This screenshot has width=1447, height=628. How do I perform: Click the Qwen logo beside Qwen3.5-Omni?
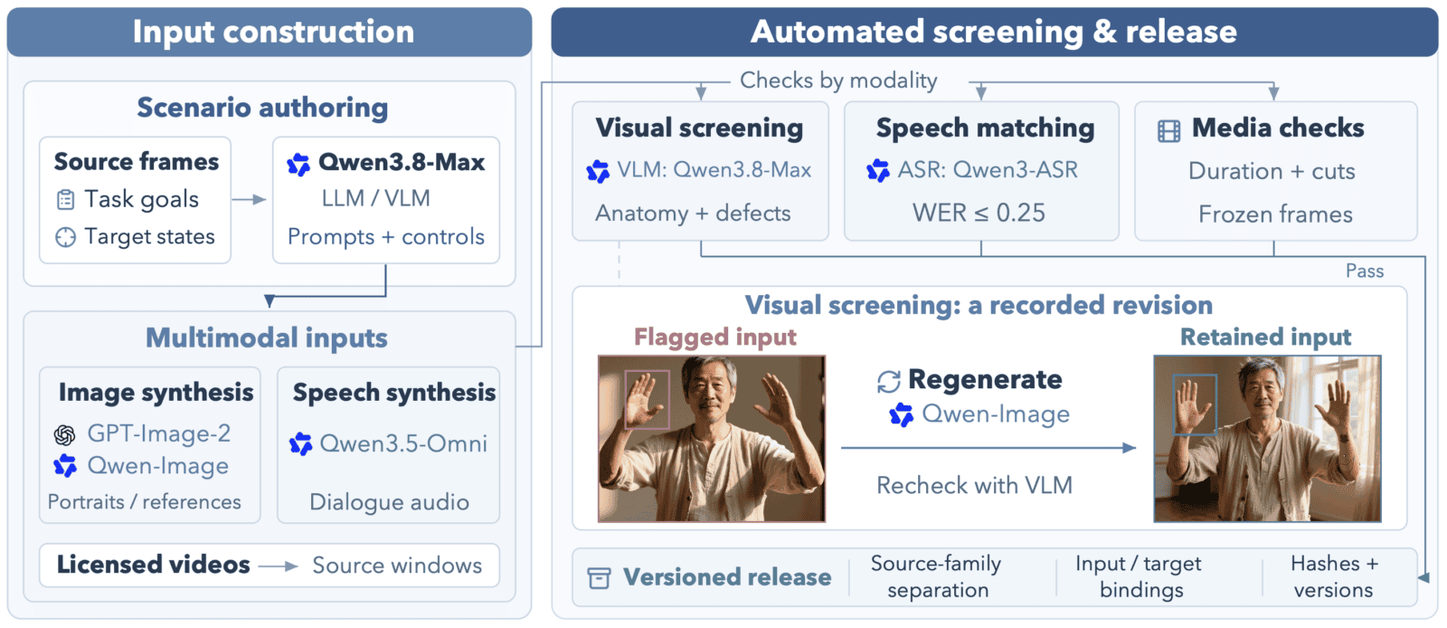click(x=300, y=444)
